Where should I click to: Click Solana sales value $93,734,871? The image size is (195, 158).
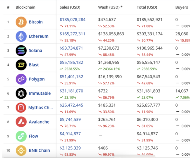point(71,48)
